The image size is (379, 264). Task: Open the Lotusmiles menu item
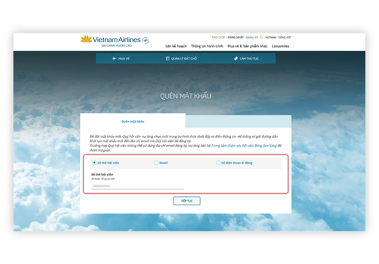[x=280, y=46]
